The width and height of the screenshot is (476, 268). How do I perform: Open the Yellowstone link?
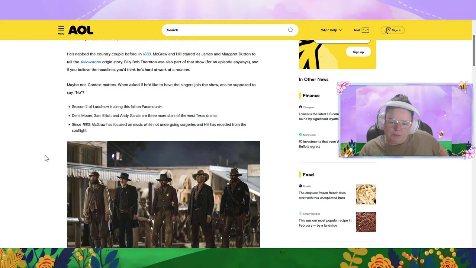tap(91, 62)
